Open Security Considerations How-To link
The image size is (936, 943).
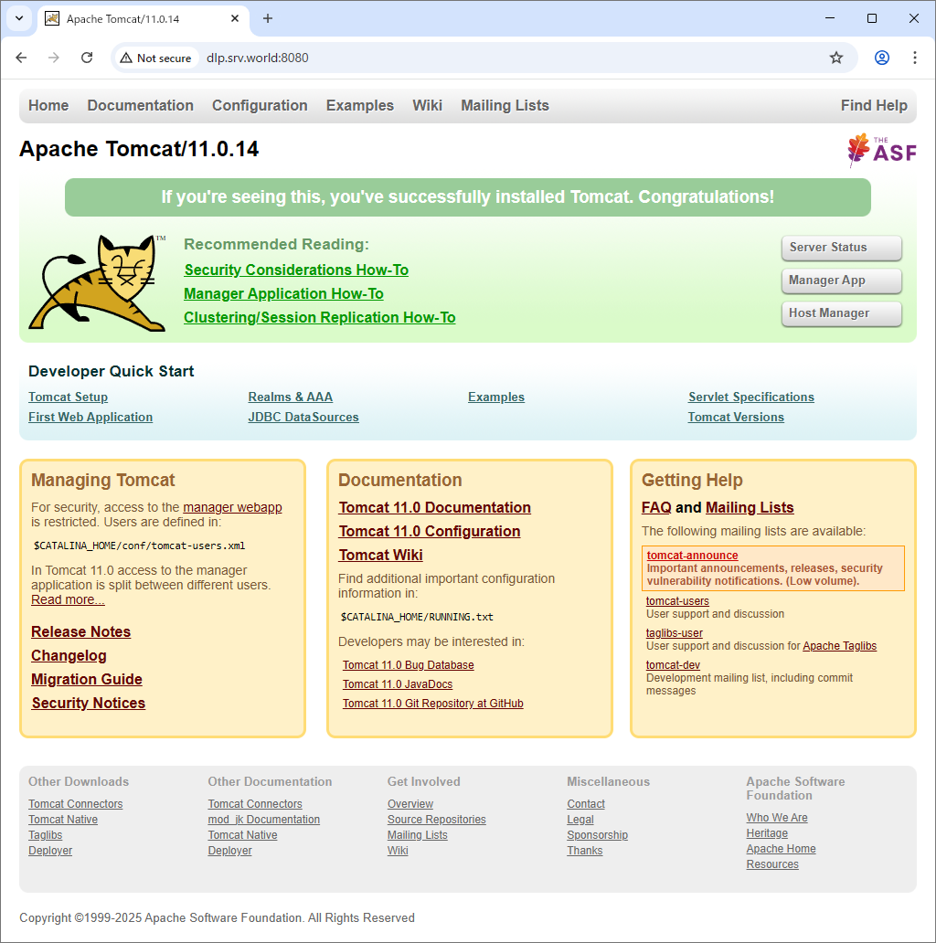pos(296,270)
